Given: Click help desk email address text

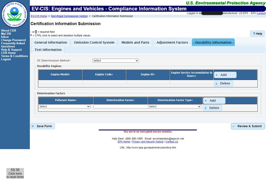Looking at the screenshot, I should click(x=168, y=139).
